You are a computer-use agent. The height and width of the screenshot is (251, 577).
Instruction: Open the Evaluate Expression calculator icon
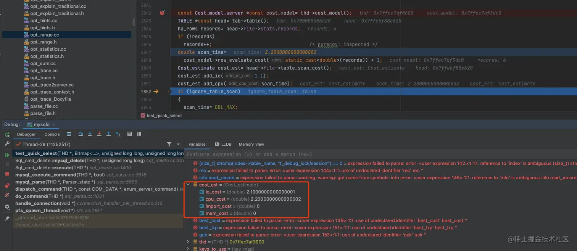pyautogui.click(x=130, y=134)
